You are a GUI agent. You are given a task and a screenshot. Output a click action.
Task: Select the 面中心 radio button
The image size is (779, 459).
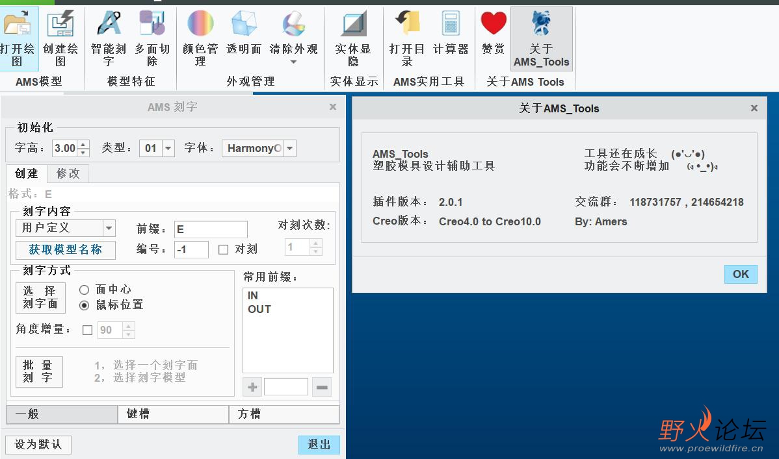click(85, 290)
